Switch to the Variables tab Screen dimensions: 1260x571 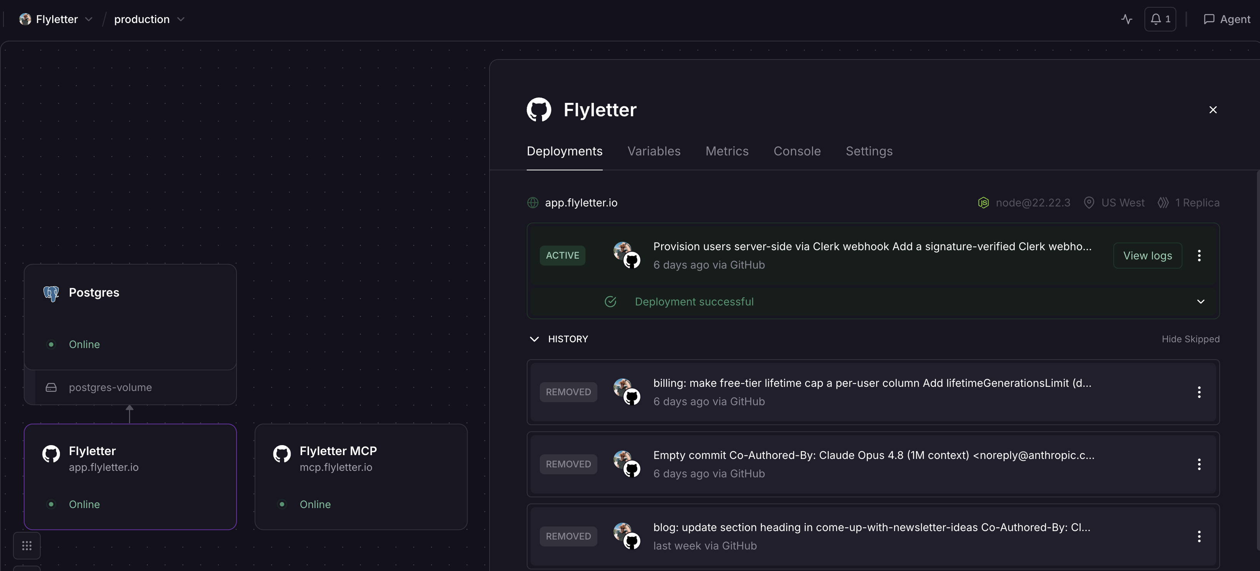[654, 151]
